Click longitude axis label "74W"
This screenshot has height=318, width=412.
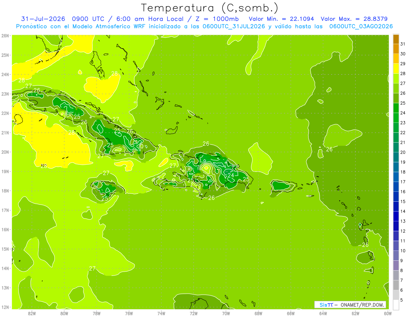coord(161,313)
